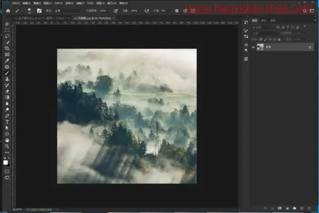Open the smoothing percentage dropdown arrow
The image size is (319, 213).
pyautogui.click(x=171, y=11)
